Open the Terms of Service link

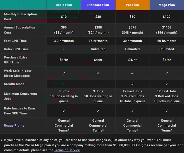pos(67,150)
